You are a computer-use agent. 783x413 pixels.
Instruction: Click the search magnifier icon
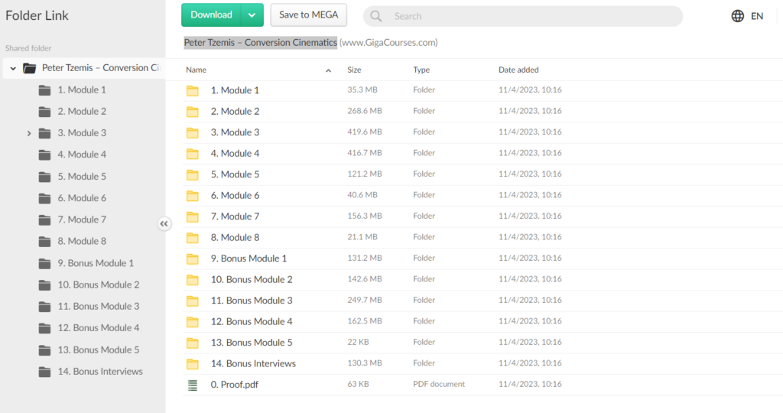(377, 16)
